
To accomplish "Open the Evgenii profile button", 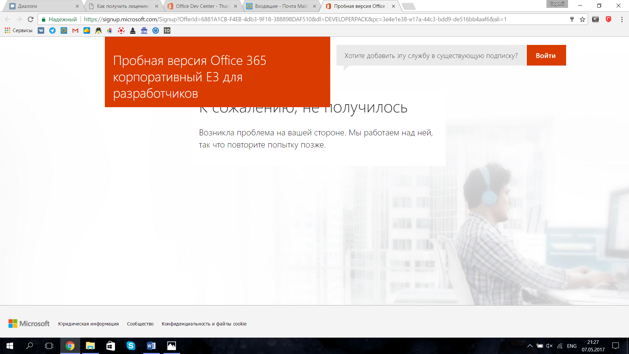I will click(x=557, y=4).
